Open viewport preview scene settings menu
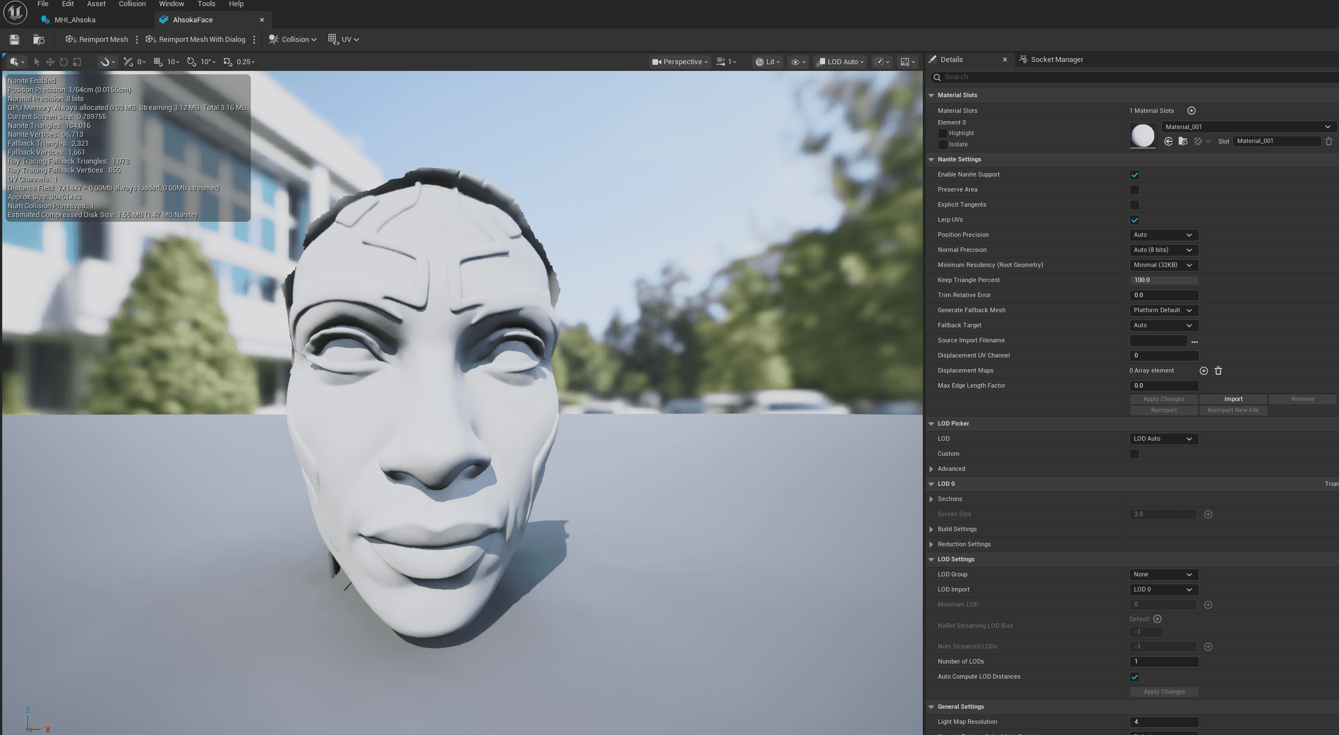The width and height of the screenshot is (1339, 735). pyautogui.click(x=908, y=62)
